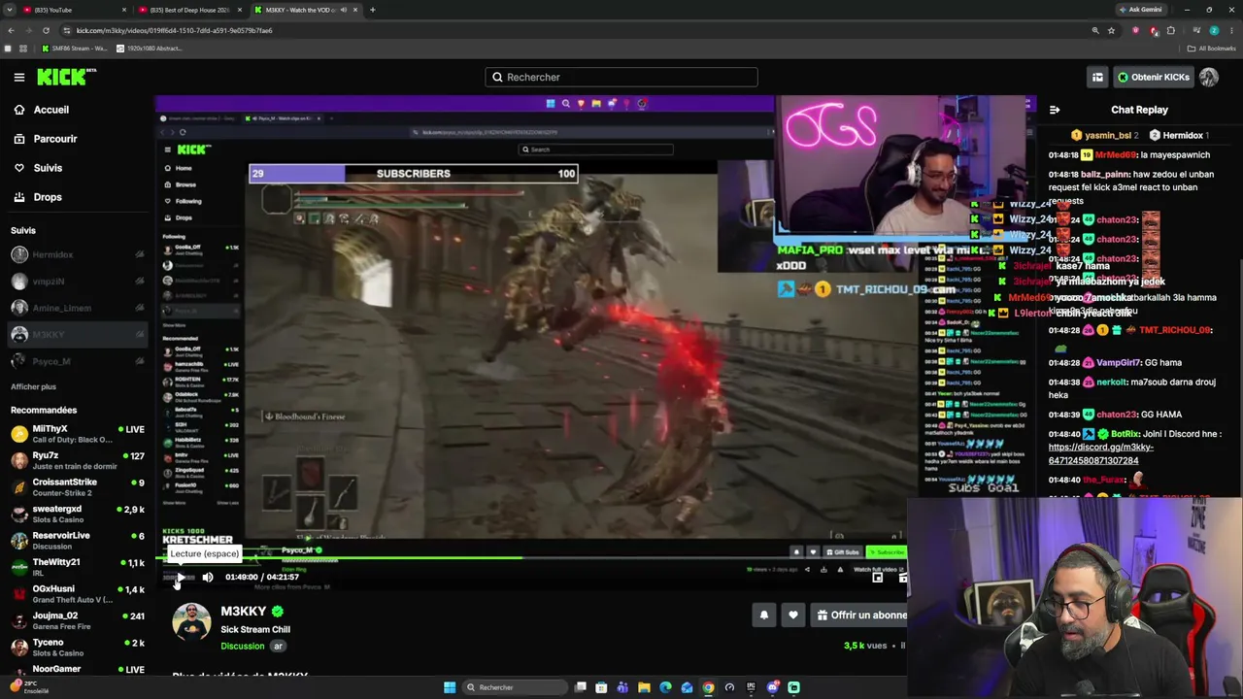Open Discord from the taskbar
The height and width of the screenshot is (699, 1243).
[772, 687]
